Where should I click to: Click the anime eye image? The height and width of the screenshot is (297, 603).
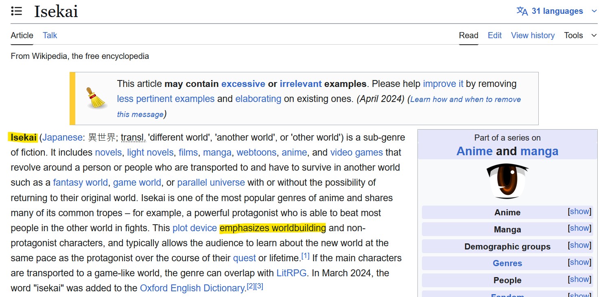(x=507, y=180)
